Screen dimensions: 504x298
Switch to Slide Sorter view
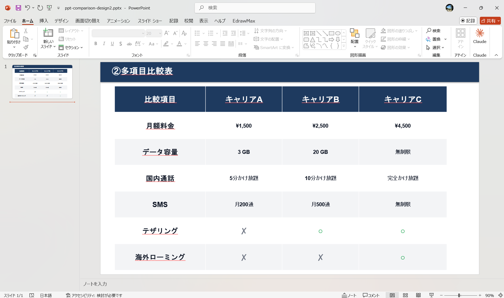(x=405, y=295)
